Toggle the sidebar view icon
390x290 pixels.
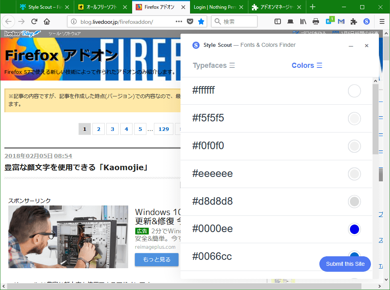278,22
